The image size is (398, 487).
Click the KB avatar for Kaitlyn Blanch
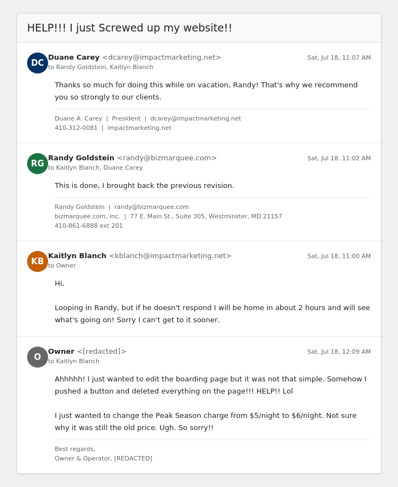coord(37,261)
